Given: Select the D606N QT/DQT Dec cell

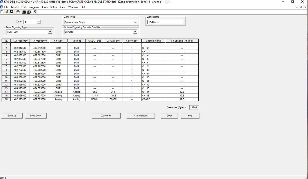Looking at the screenshot, I should click(x=95, y=99).
